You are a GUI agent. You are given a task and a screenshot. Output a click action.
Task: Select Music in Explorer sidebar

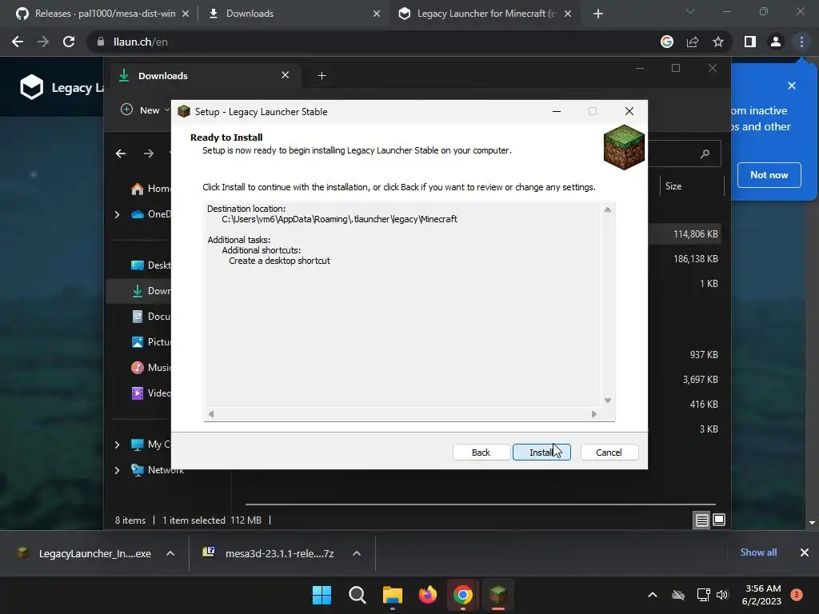pyautogui.click(x=150, y=368)
